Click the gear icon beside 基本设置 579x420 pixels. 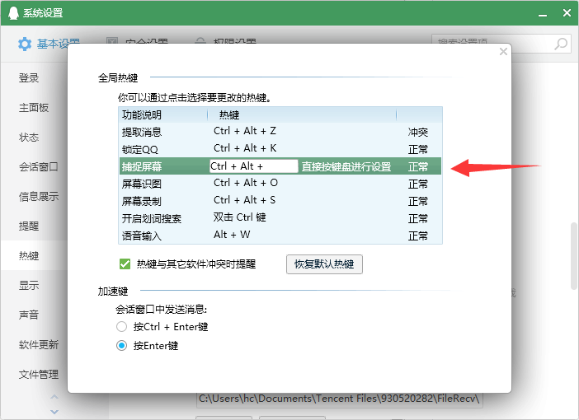25,44
